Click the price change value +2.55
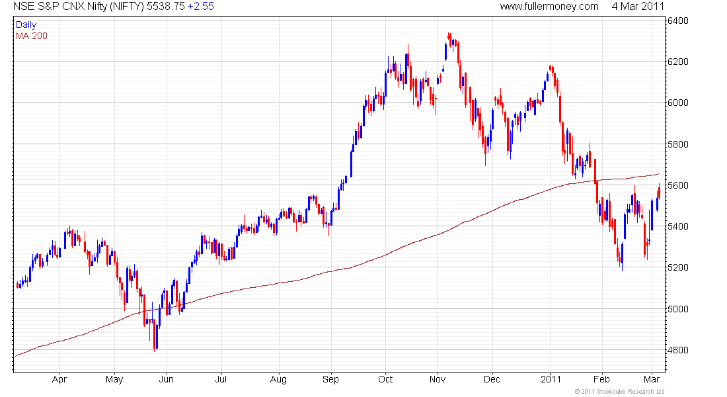This screenshot has width=727, height=397. (201, 7)
